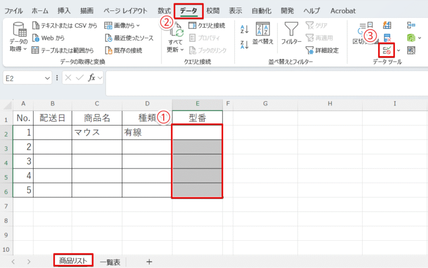This screenshot has width=428, height=268.
Task: Click ブックのリンク button
Action: pyautogui.click(x=208, y=50)
